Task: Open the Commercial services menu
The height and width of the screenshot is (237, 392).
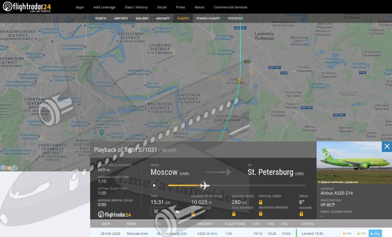Action: tap(231, 7)
